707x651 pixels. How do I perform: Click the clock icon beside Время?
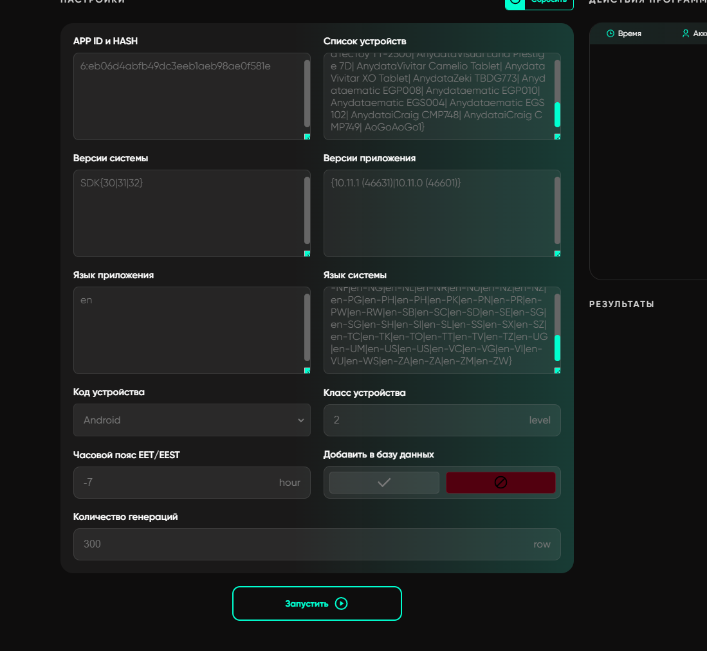(x=611, y=33)
